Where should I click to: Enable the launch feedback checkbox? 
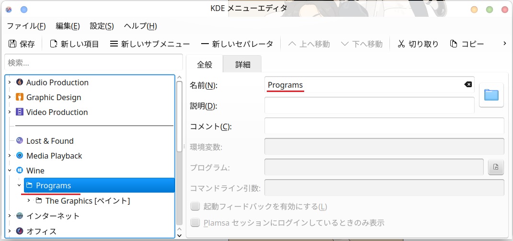coord(195,207)
